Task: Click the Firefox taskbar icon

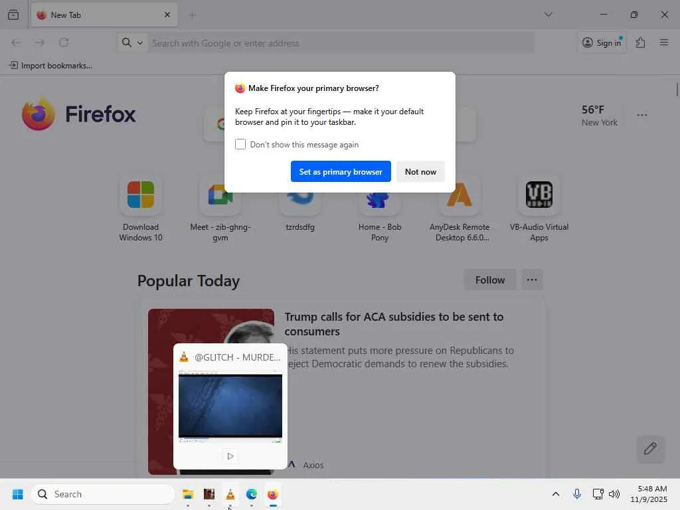Action: (272, 494)
